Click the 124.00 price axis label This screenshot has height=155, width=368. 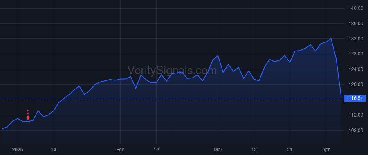coord(356,69)
